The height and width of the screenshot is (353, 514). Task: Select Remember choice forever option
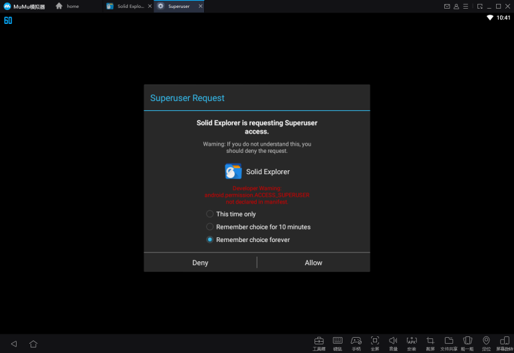point(248,239)
